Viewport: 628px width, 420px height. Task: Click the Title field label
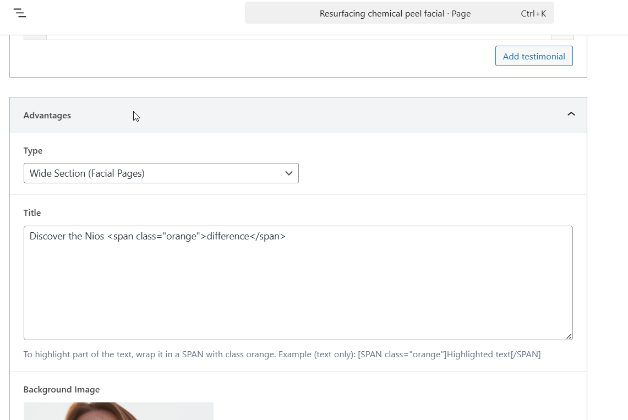click(32, 213)
